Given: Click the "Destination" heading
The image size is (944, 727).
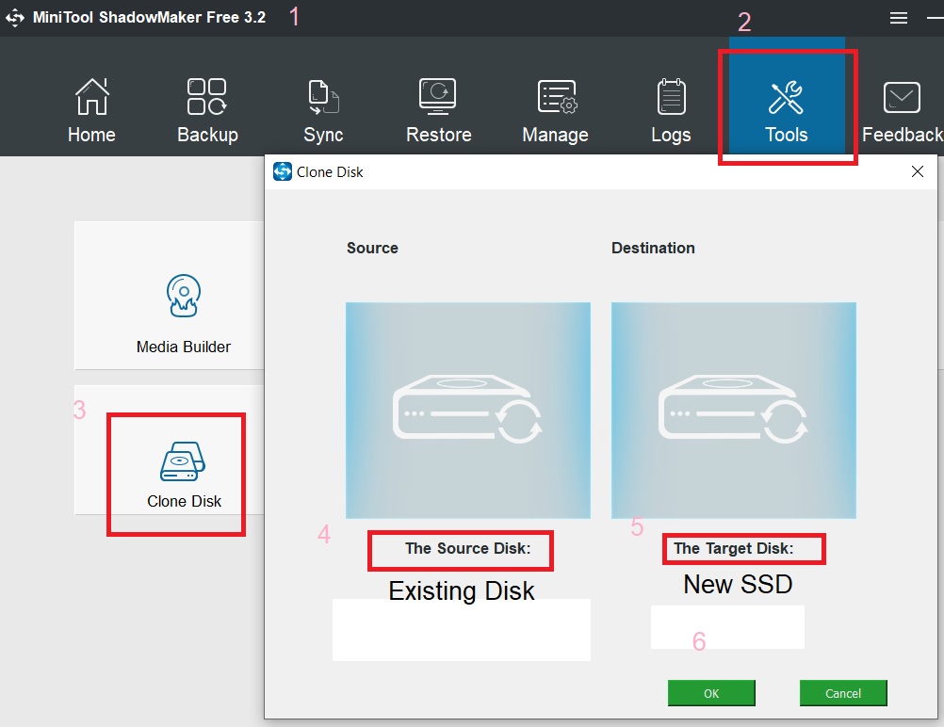Looking at the screenshot, I should [653, 248].
